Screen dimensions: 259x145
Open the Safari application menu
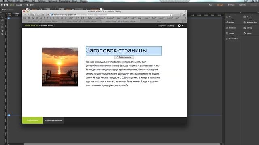point(10,1)
